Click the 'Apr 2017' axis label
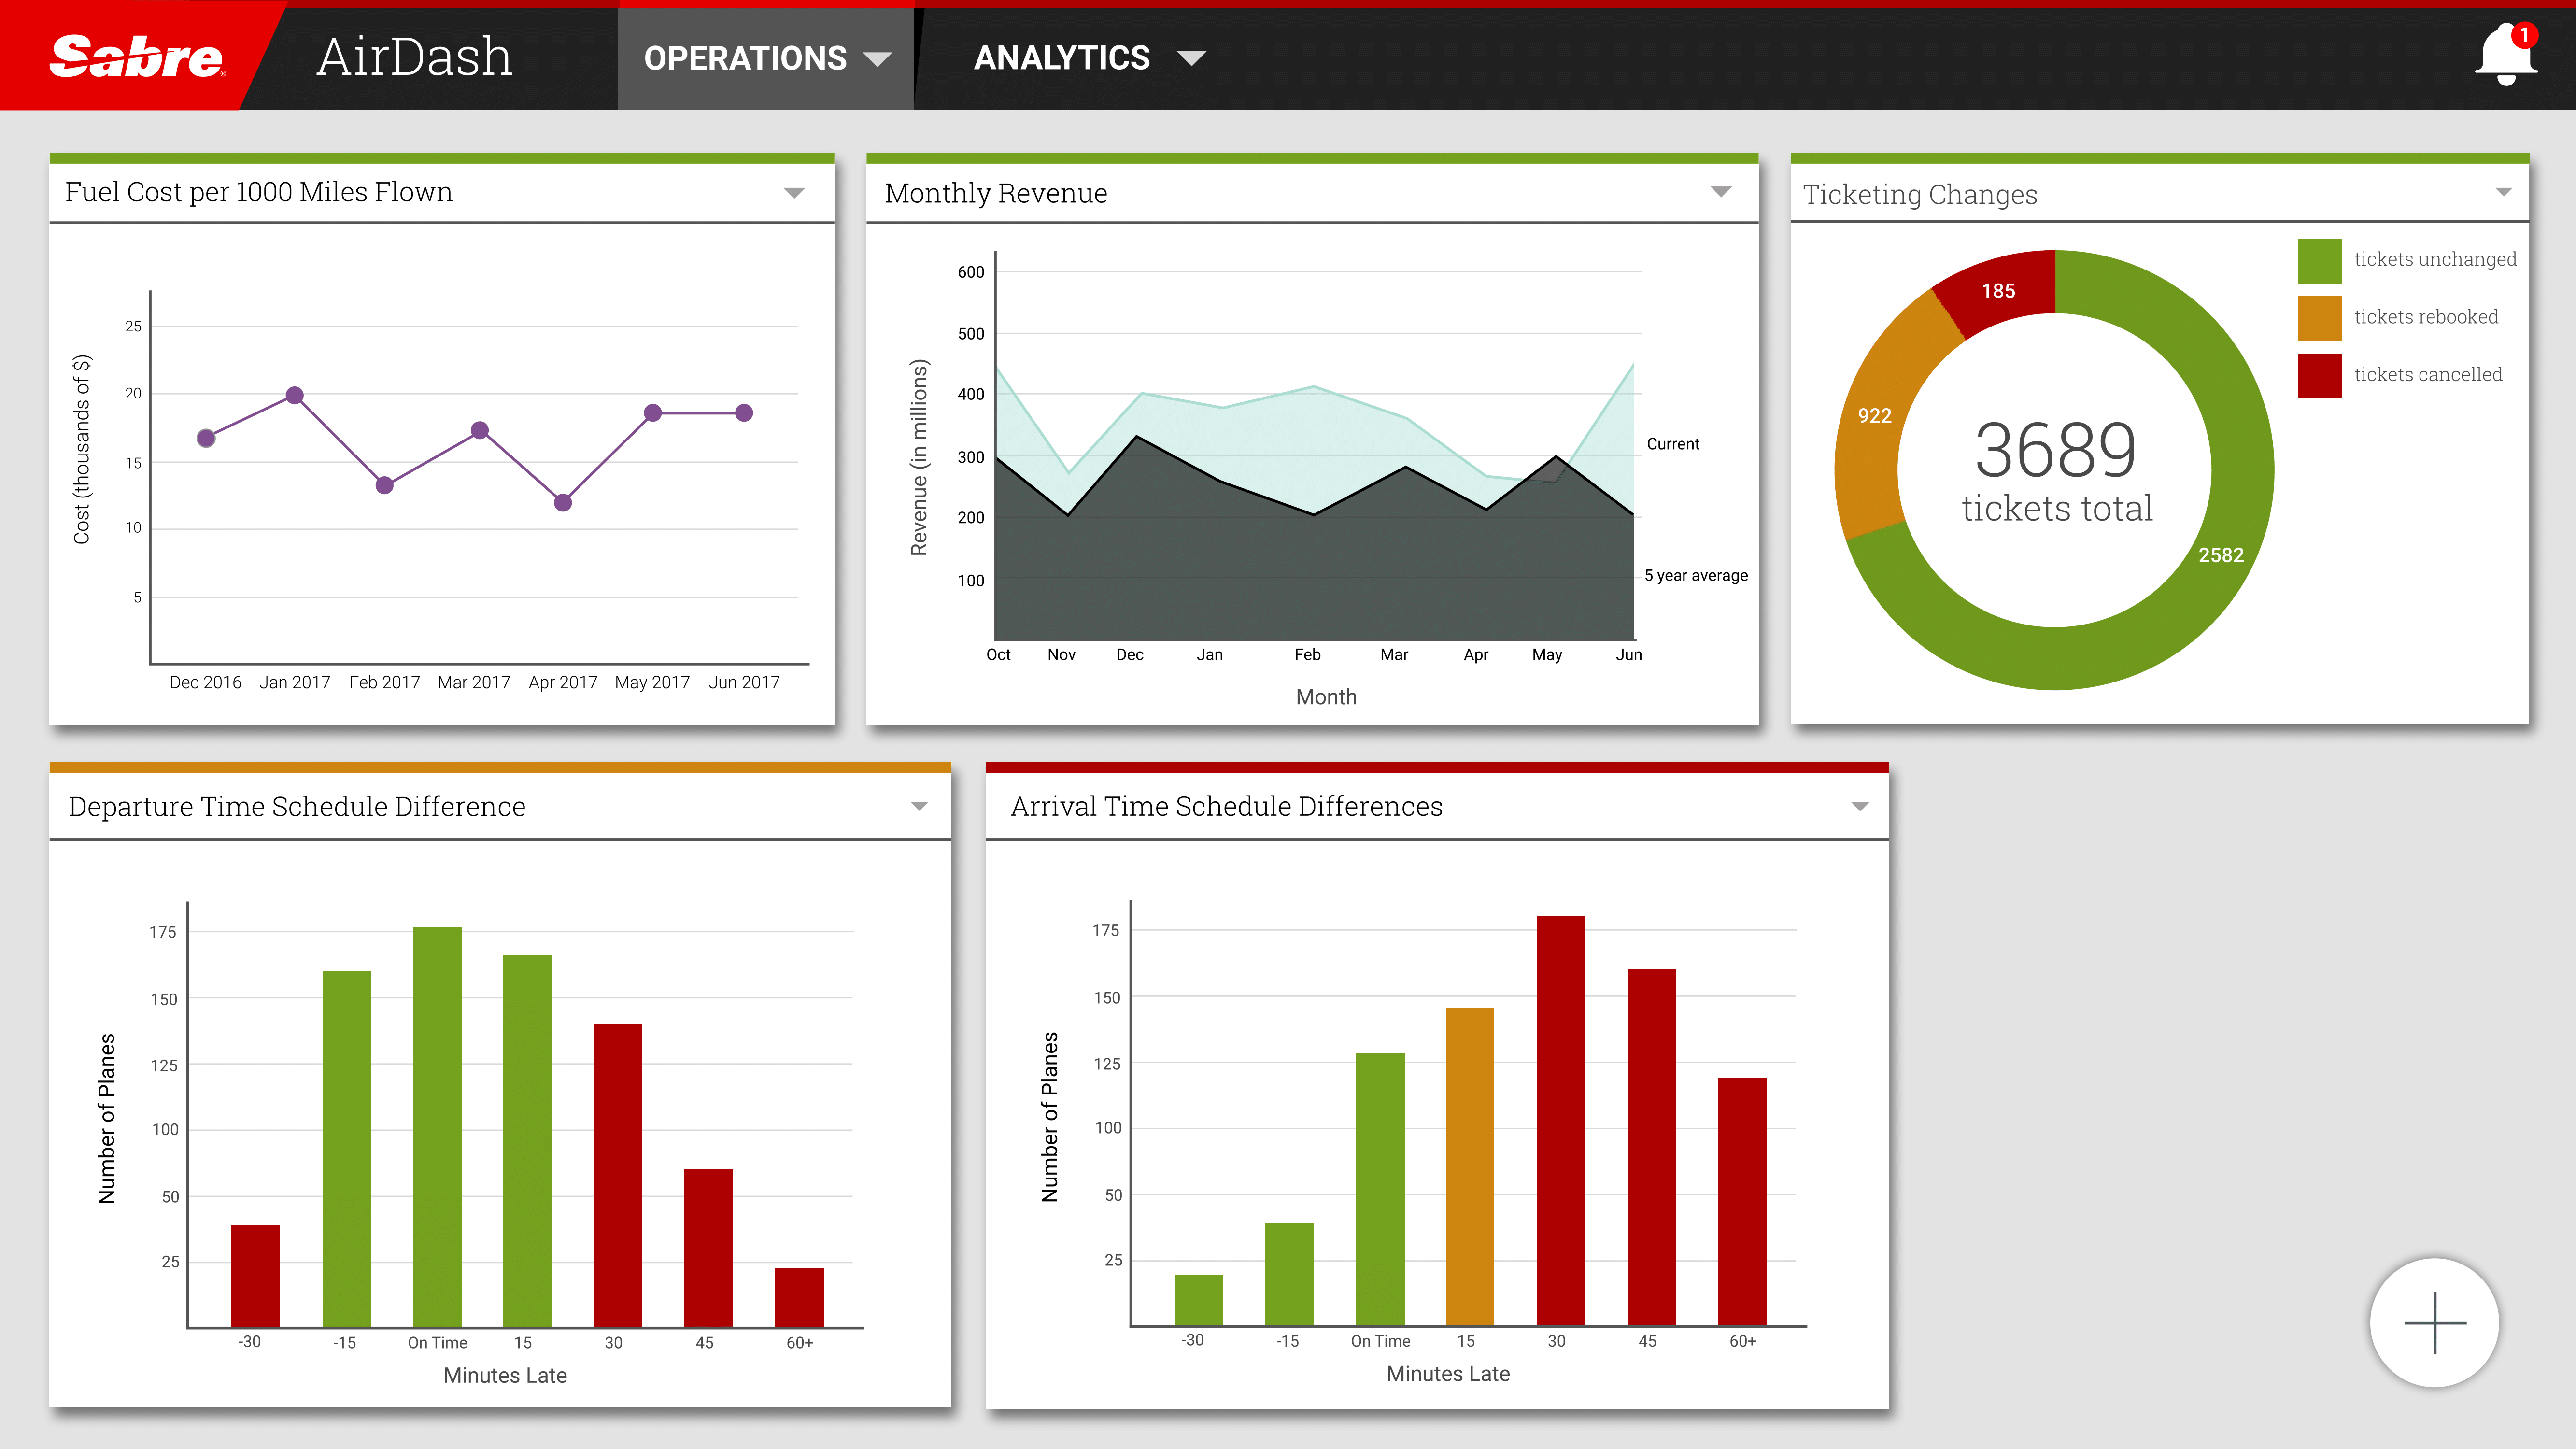 coord(563,682)
